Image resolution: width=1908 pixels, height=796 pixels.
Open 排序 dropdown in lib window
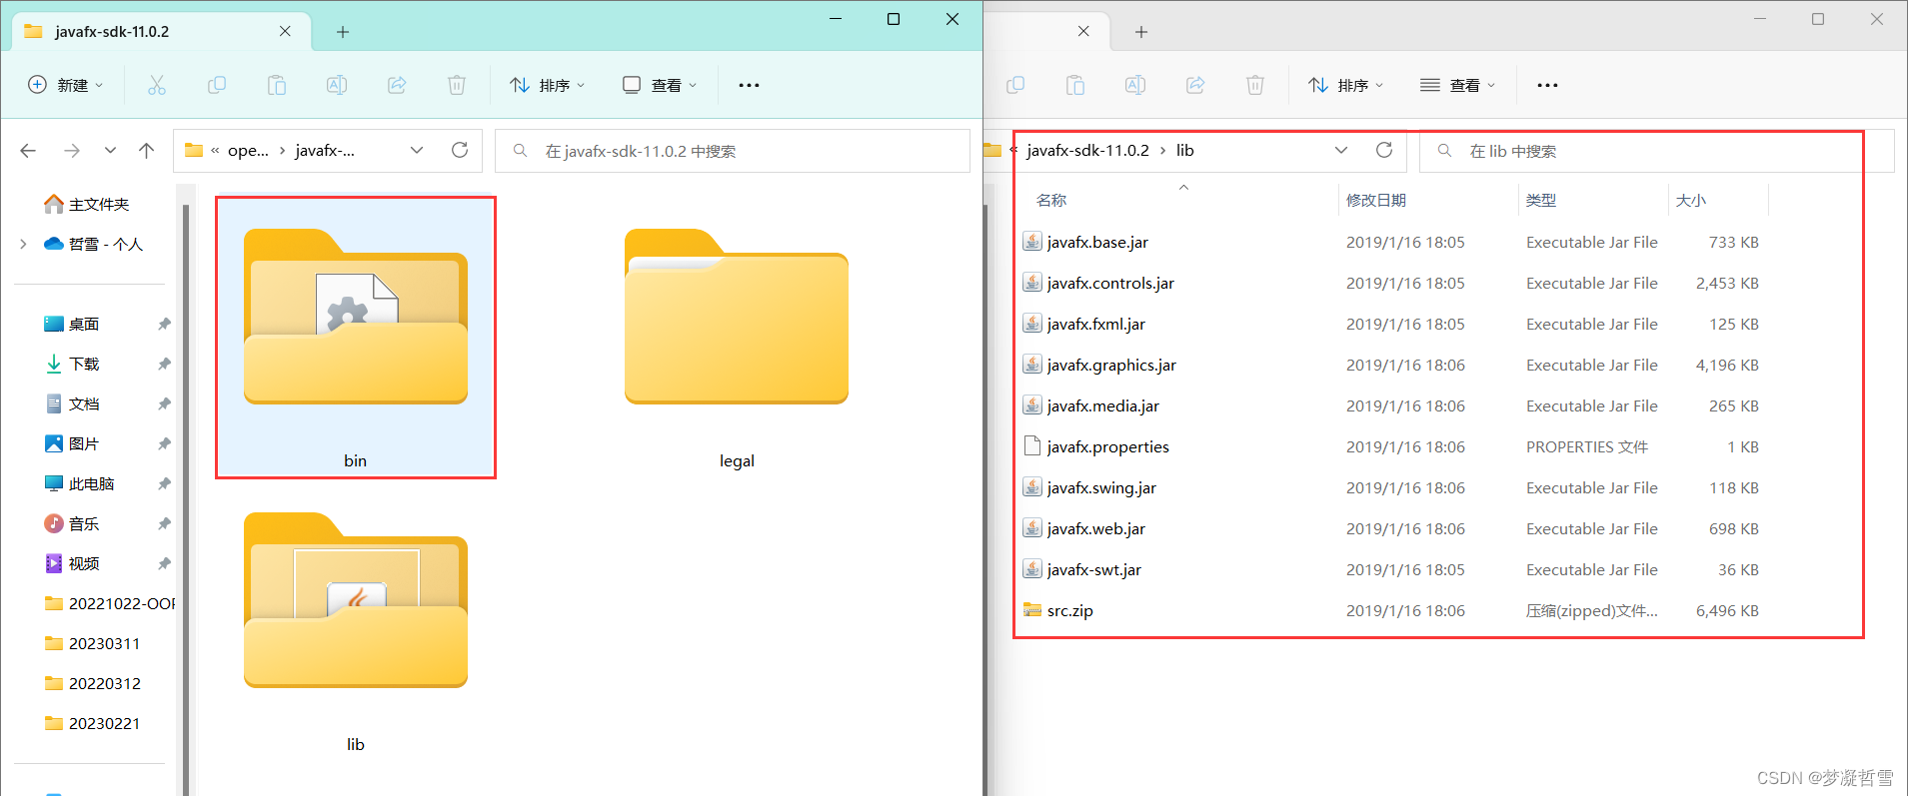click(x=1345, y=85)
